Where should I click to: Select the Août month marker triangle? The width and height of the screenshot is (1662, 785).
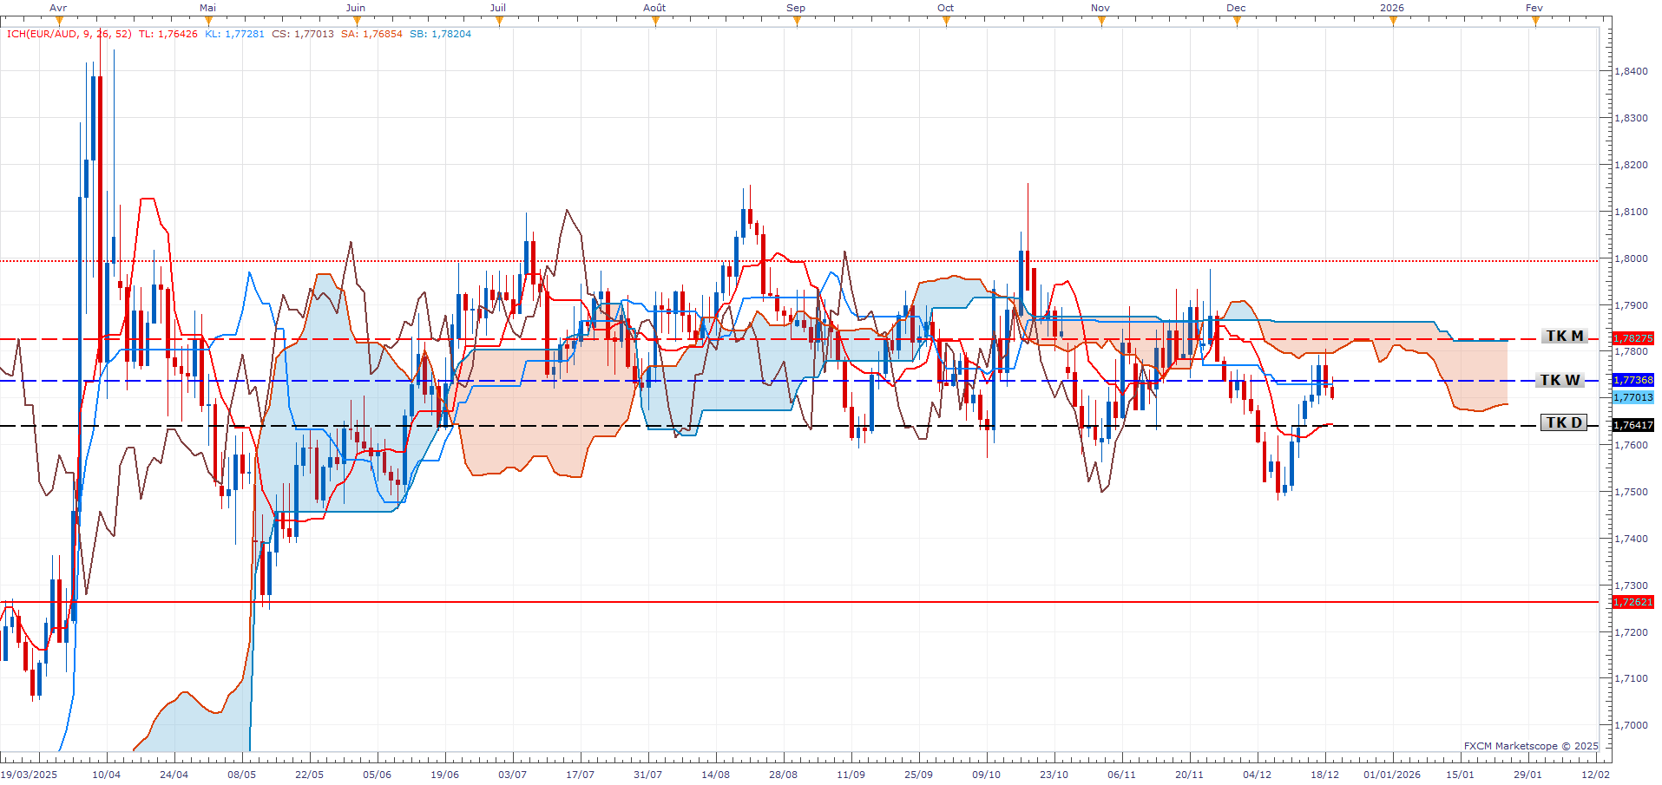655,22
